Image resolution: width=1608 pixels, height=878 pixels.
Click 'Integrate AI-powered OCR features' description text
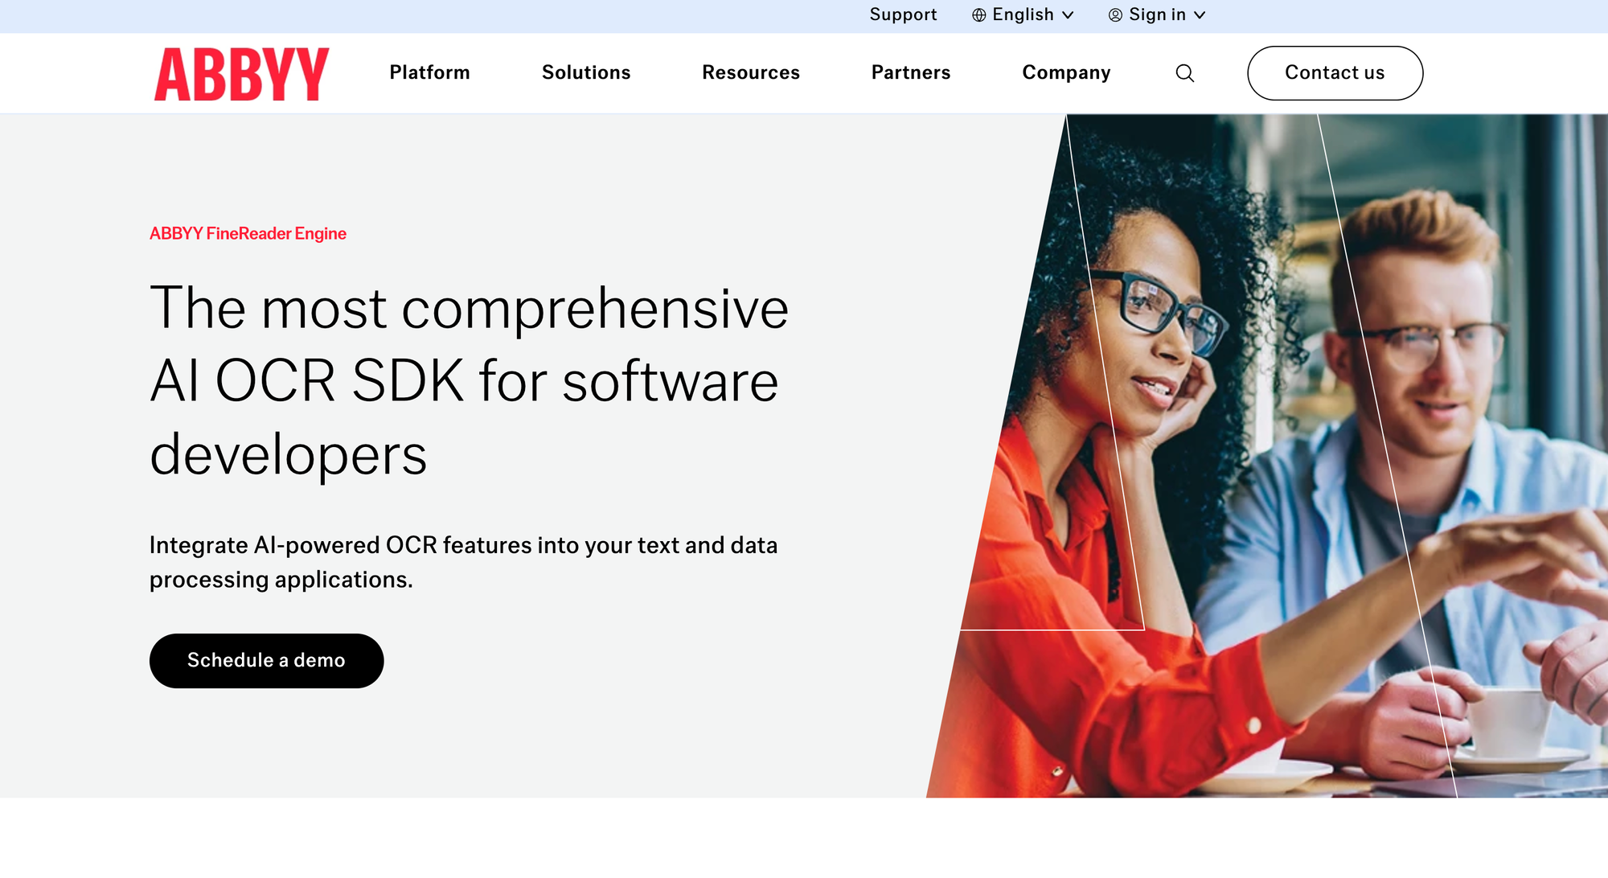tap(463, 563)
